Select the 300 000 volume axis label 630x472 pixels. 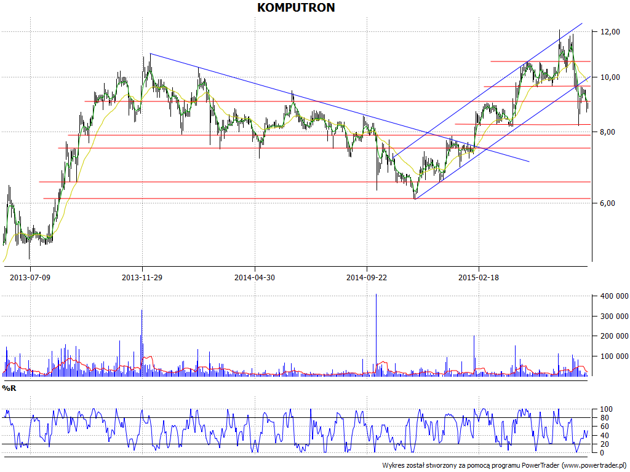pyautogui.click(x=614, y=317)
